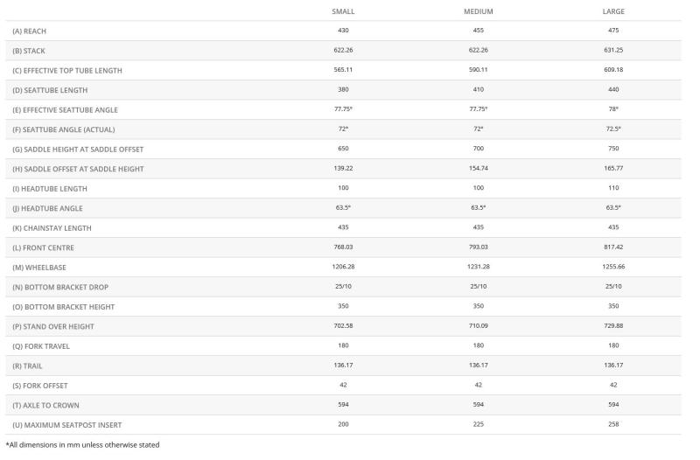Select the (U) MAXIMUM SEATPOST INSERT label
Screen dimensions: 700x460
(67, 425)
